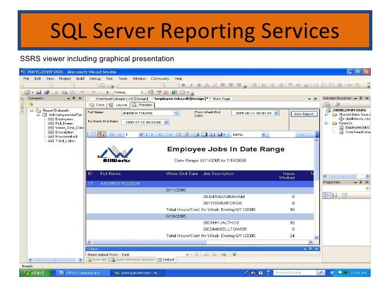
Task: Collapse the Reports folder in Solution Explorer
Action: [326, 123]
